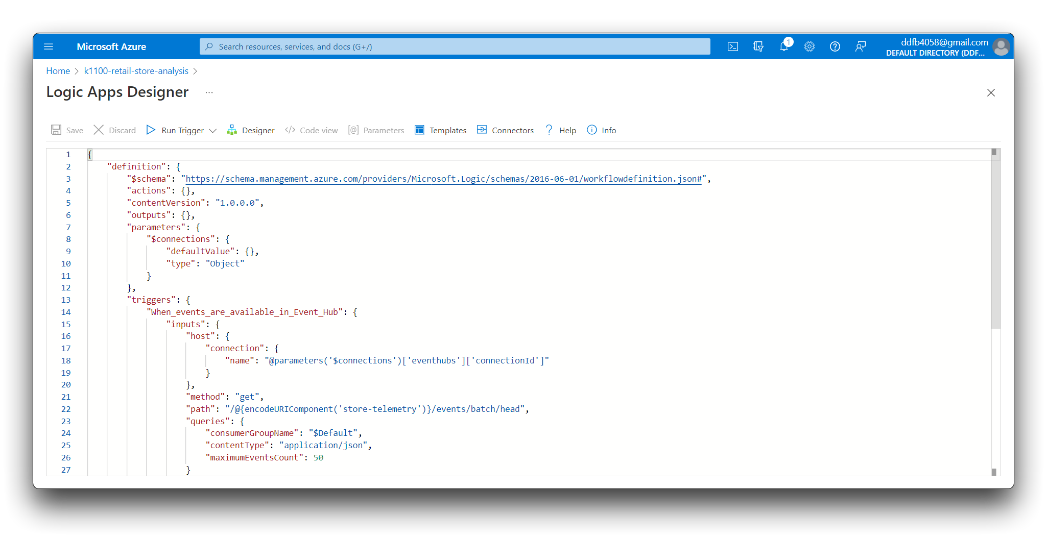Open the k1100-retail-store-analysis breadcrumb link
Viewport: 1047px width, 538px height.
point(136,71)
